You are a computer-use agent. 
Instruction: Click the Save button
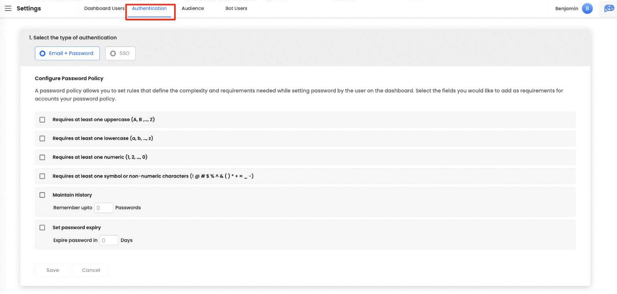point(53,270)
